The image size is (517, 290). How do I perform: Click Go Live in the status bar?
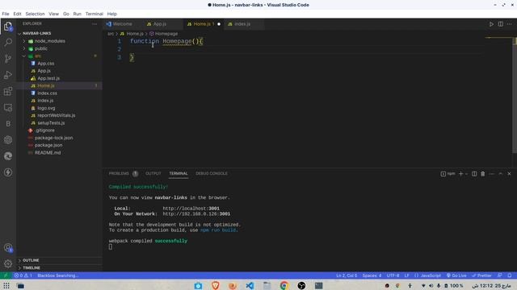(456, 275)
